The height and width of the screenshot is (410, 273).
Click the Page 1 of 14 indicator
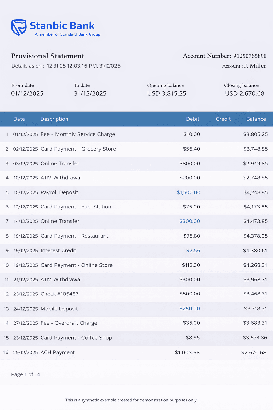25,374
